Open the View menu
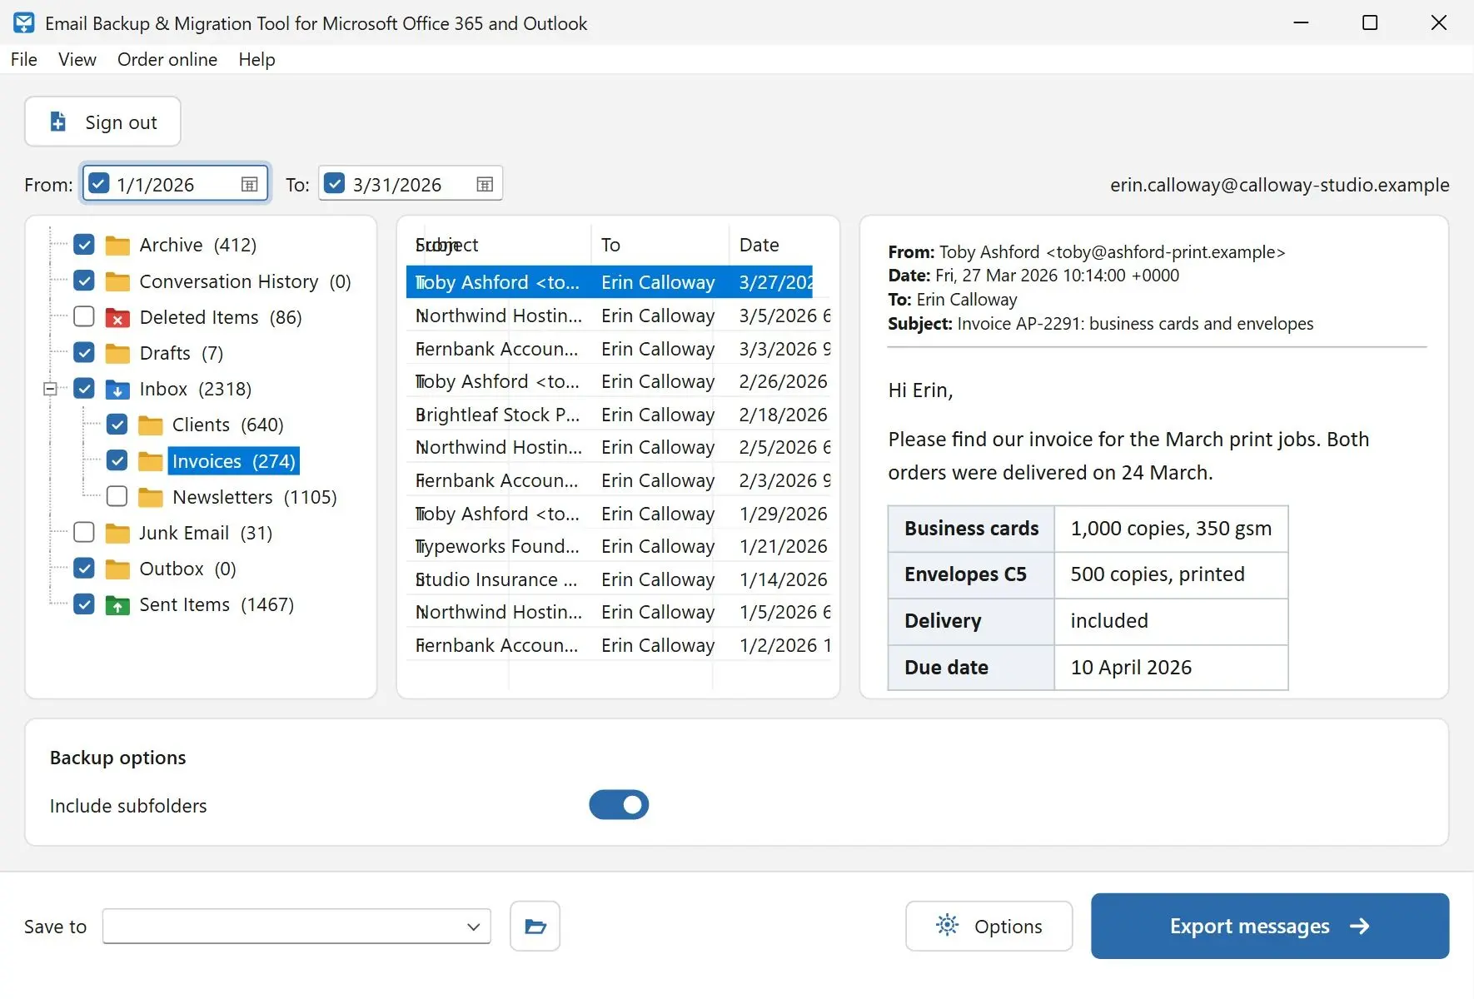 [x=77, y=59]
